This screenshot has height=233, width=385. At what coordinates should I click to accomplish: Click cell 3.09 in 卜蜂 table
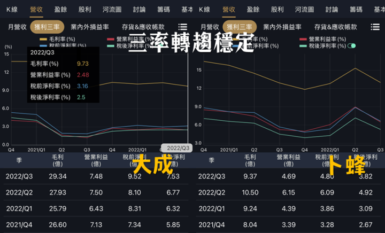coord(366,209)
